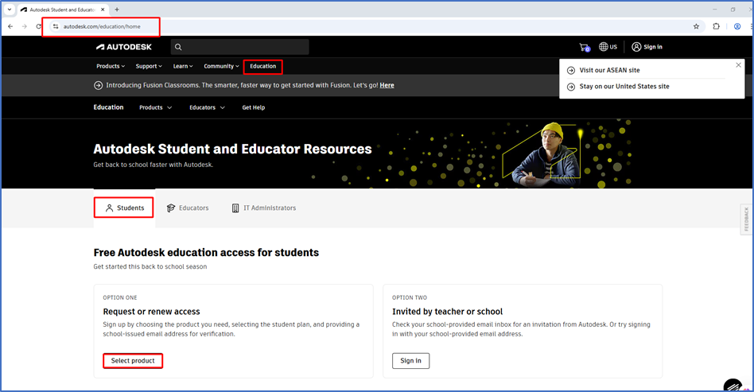Click the Education item in main navigation
Screen dimensions: 754x392
coord(262,66)
